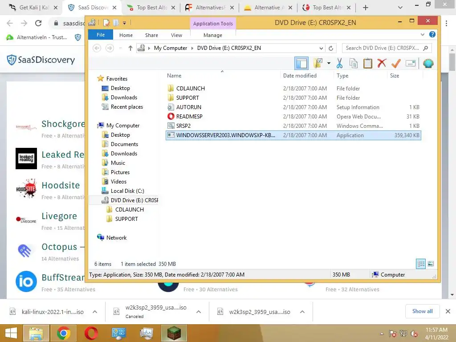Switch to the Home ribbon tab

coord(126,35)
